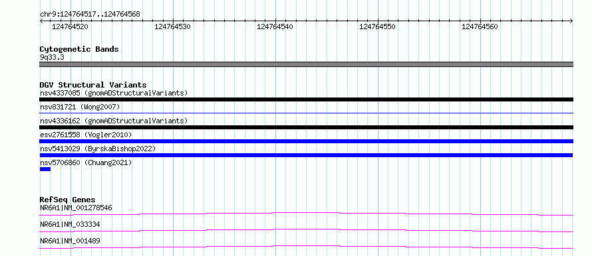The width and height of the screenshot is (592, 256).
Task: Select the magenta NM_001489 intron line
Action: pos(306,247)
